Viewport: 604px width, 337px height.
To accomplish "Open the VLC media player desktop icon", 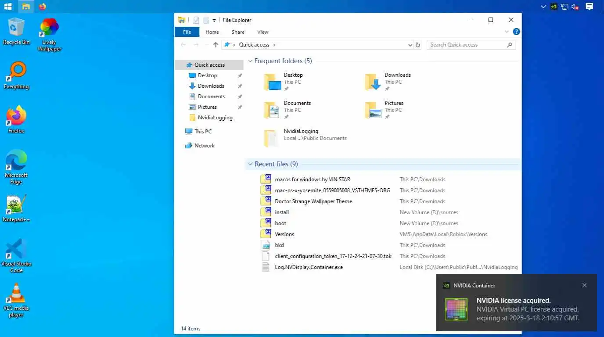I will pyautogui.click(x=16, y=300).
